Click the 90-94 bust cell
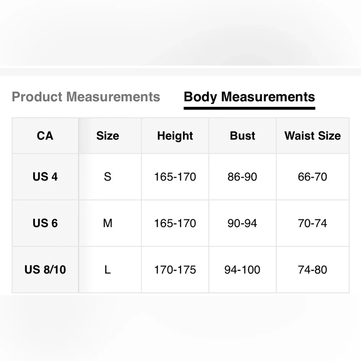 [x=242, y=223]
